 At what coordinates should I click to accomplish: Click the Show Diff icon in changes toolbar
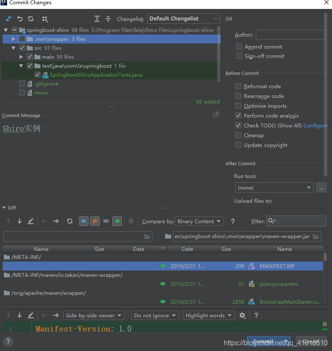pyautogui.click(x=9, y=19)
